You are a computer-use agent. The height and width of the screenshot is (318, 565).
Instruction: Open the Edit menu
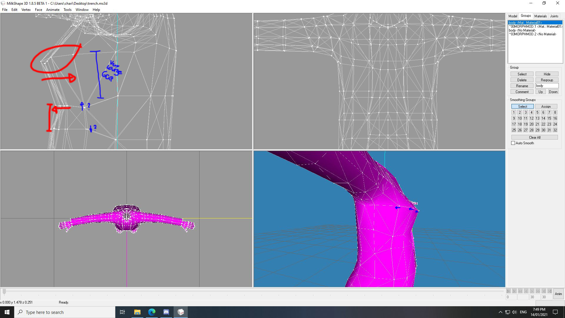(14, 10)
